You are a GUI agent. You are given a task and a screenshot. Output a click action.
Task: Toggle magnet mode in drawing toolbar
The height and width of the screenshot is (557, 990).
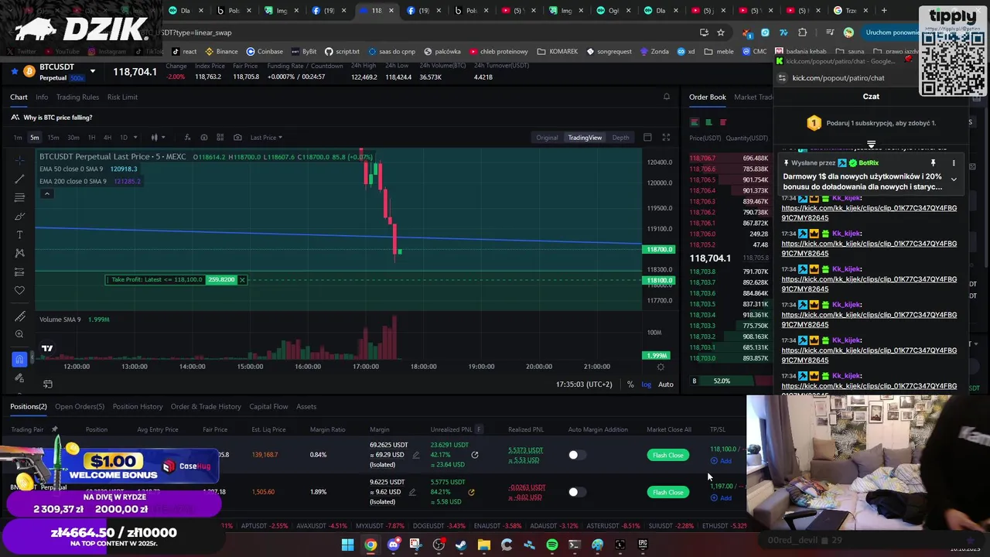(19, 360)
